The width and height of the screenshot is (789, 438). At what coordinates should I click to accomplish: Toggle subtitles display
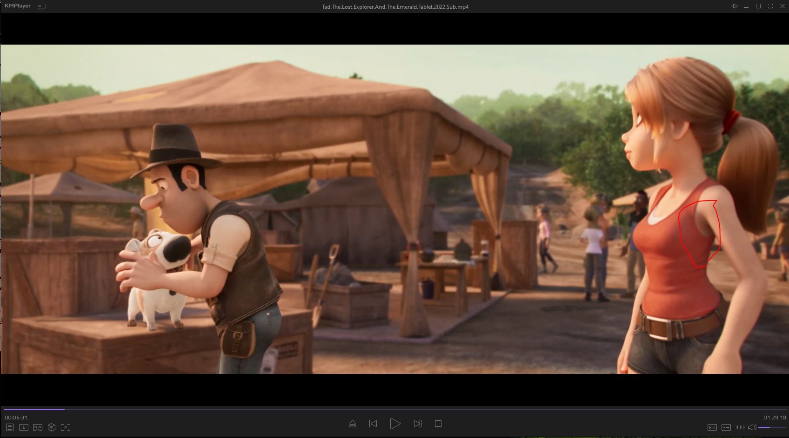click(726, 427)
